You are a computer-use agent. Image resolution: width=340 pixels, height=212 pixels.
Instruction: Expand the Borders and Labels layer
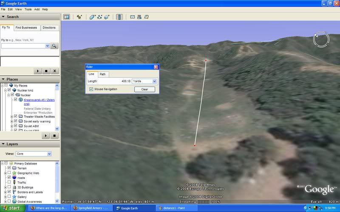click(x=5, y=192)
